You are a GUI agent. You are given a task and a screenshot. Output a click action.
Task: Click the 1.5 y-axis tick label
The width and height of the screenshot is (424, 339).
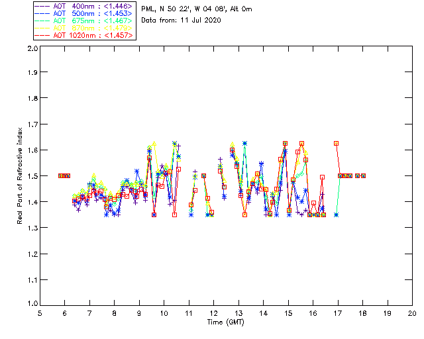click(x=32, y=176)
